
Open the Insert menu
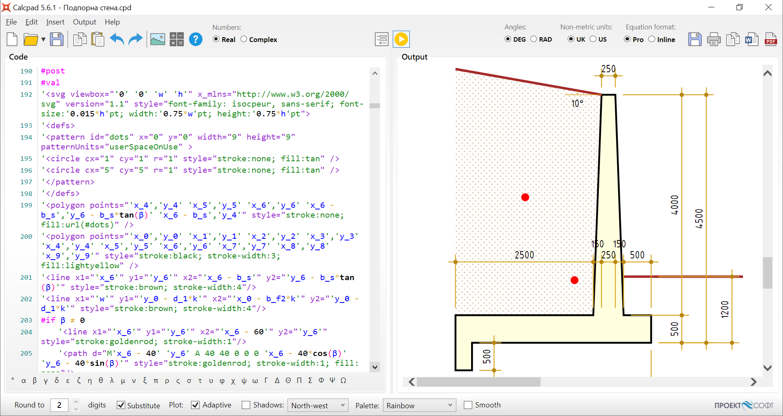point(55,22)
